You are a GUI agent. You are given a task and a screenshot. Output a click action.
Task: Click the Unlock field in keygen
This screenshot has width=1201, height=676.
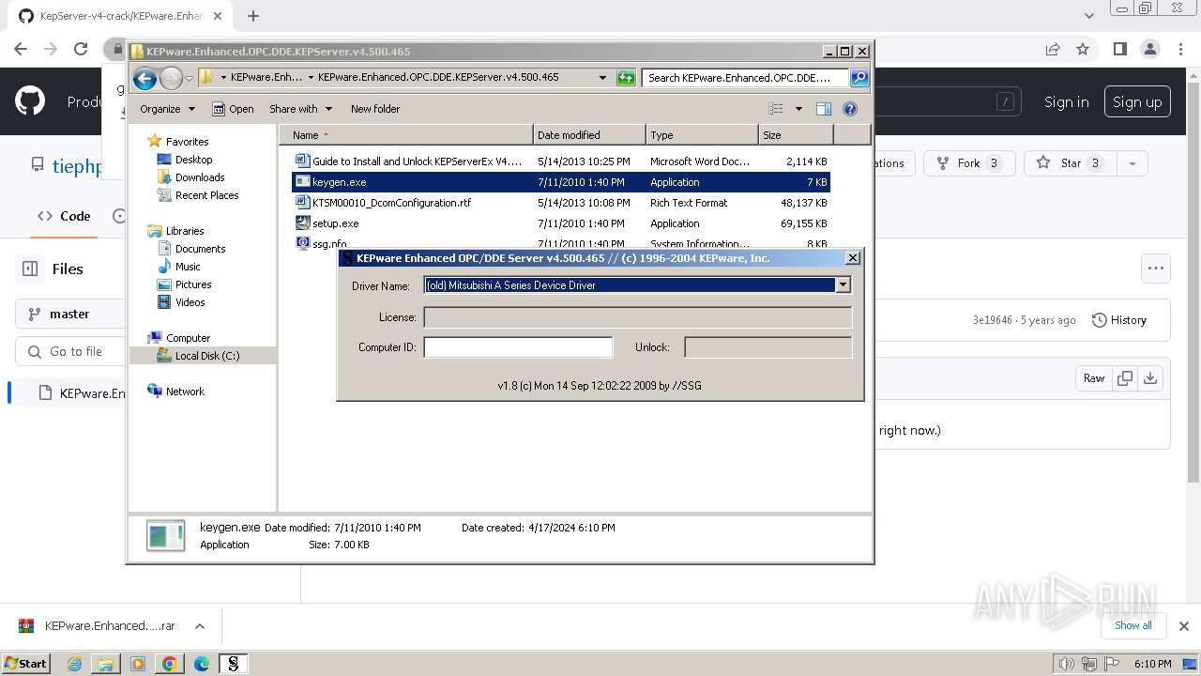(x=768, y=347)
